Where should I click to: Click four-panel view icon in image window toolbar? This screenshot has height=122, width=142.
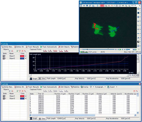point(87,5)
